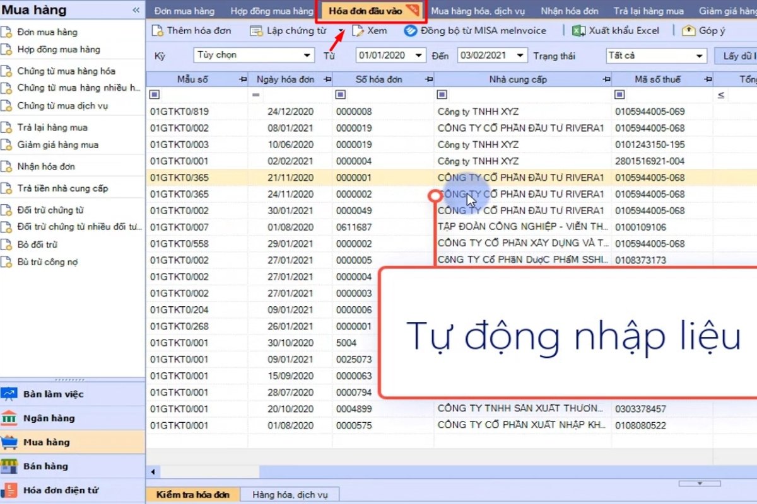Sort by Nhà cung cấp column header

pos(518,80)
